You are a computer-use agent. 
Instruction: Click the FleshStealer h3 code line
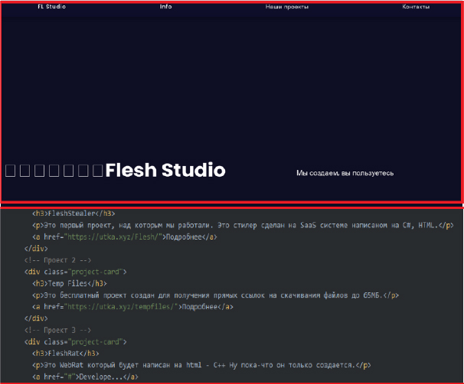point(74,214)
